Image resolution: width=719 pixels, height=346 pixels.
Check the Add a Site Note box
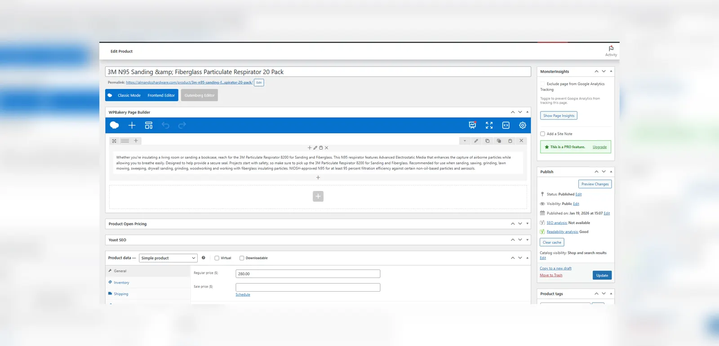point(542,134)
